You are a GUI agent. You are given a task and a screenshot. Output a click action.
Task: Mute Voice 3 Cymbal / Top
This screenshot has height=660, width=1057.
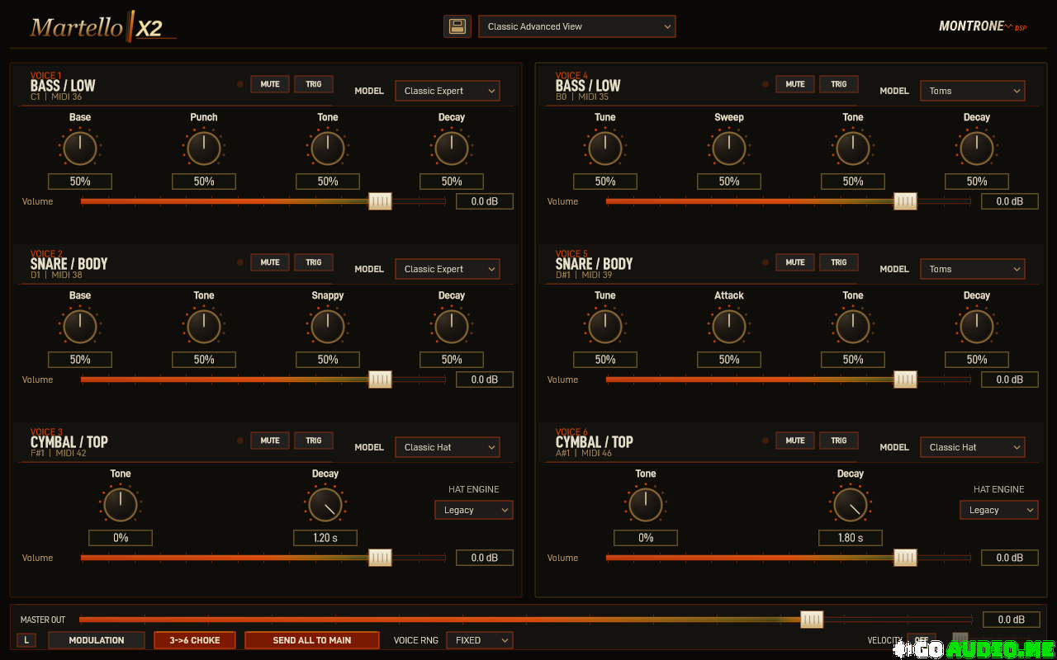click(x=270, y=441)
